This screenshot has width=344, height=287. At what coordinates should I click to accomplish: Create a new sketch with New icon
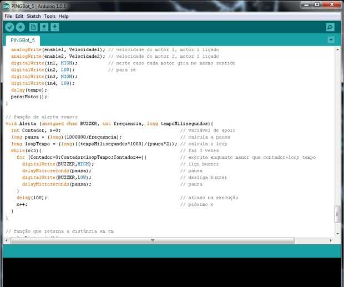pyautogui.click(x=33, y=27)
